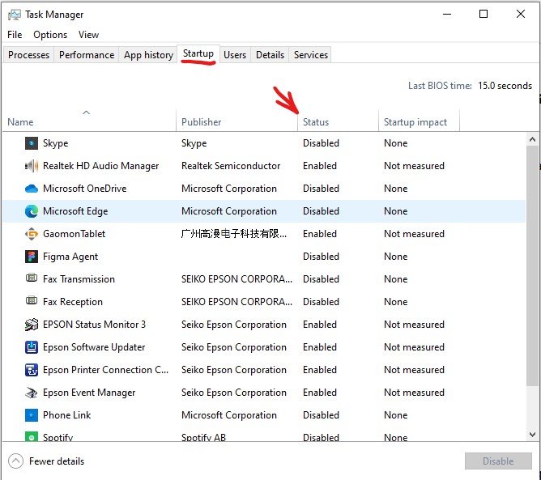Switch to the Performance tab
This screenshot has height=480, width=541.
(x=87, y=55)
